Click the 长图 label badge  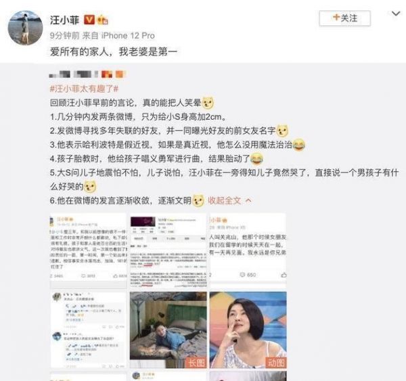coord(196,363)
